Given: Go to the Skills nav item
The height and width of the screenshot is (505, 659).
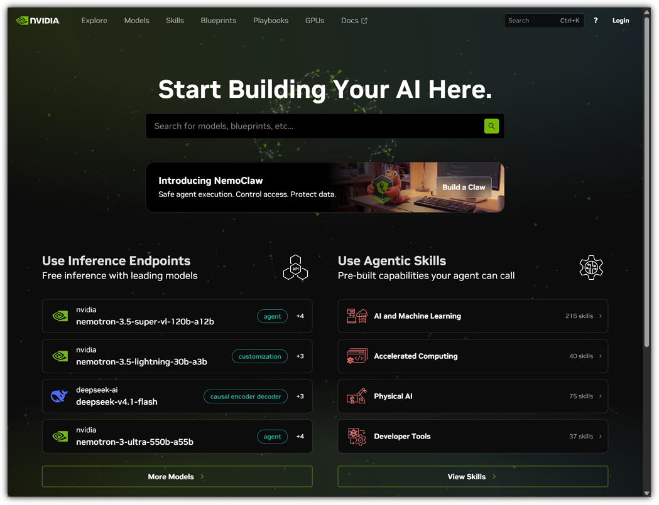Looking at the screenshot, I should [175, 21].
